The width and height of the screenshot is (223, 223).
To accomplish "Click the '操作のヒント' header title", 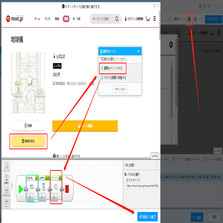I will pos(110,51).
